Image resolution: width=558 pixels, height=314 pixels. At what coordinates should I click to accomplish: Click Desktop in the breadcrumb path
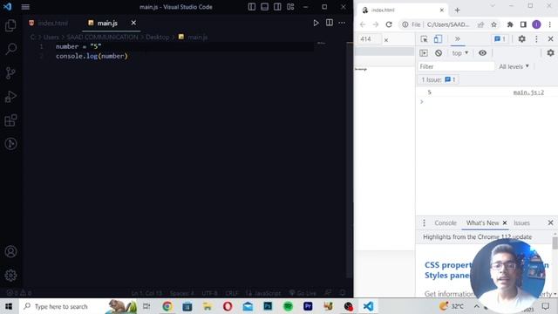(x=157, y=37)
